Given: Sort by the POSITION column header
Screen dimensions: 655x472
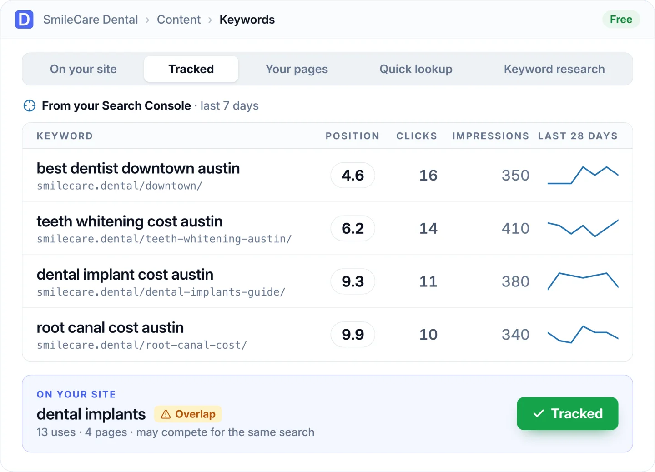Looking at the screenshot, I should 353,136.
